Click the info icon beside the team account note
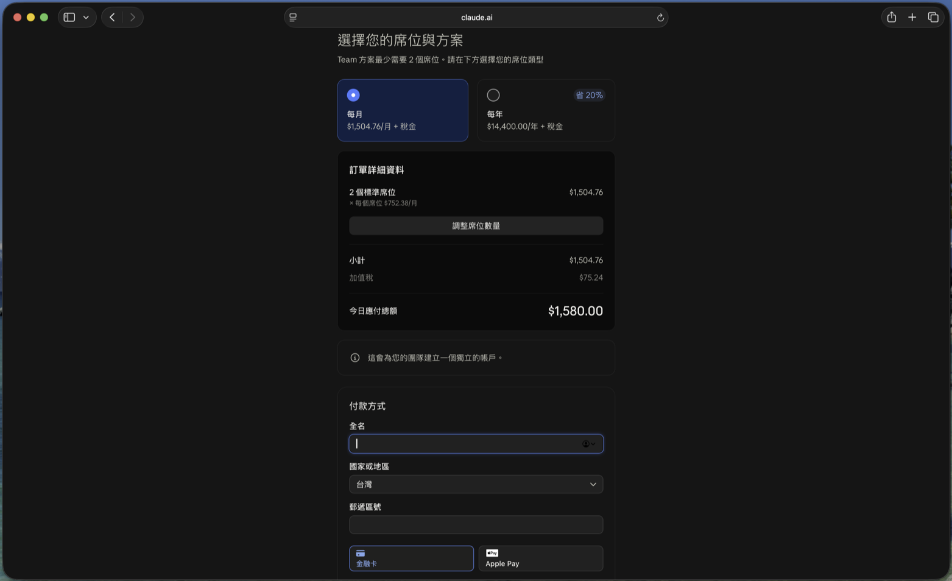The height and width of the screenshot is (581, 952). (x=355, y=357)
